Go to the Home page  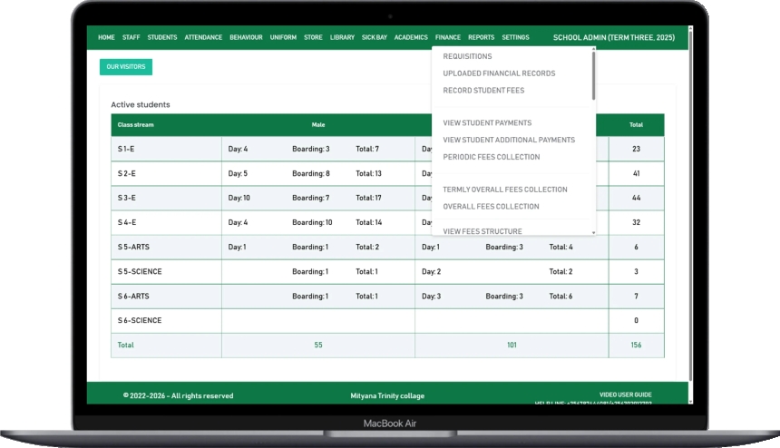(x=106, y=37)
